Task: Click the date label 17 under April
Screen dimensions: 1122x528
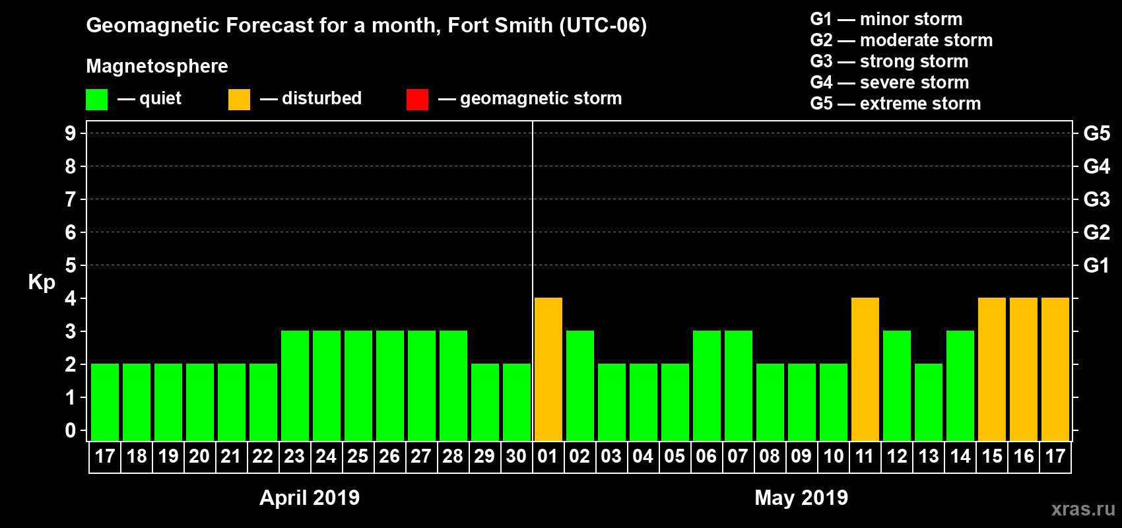Action: tap(105, 457)
